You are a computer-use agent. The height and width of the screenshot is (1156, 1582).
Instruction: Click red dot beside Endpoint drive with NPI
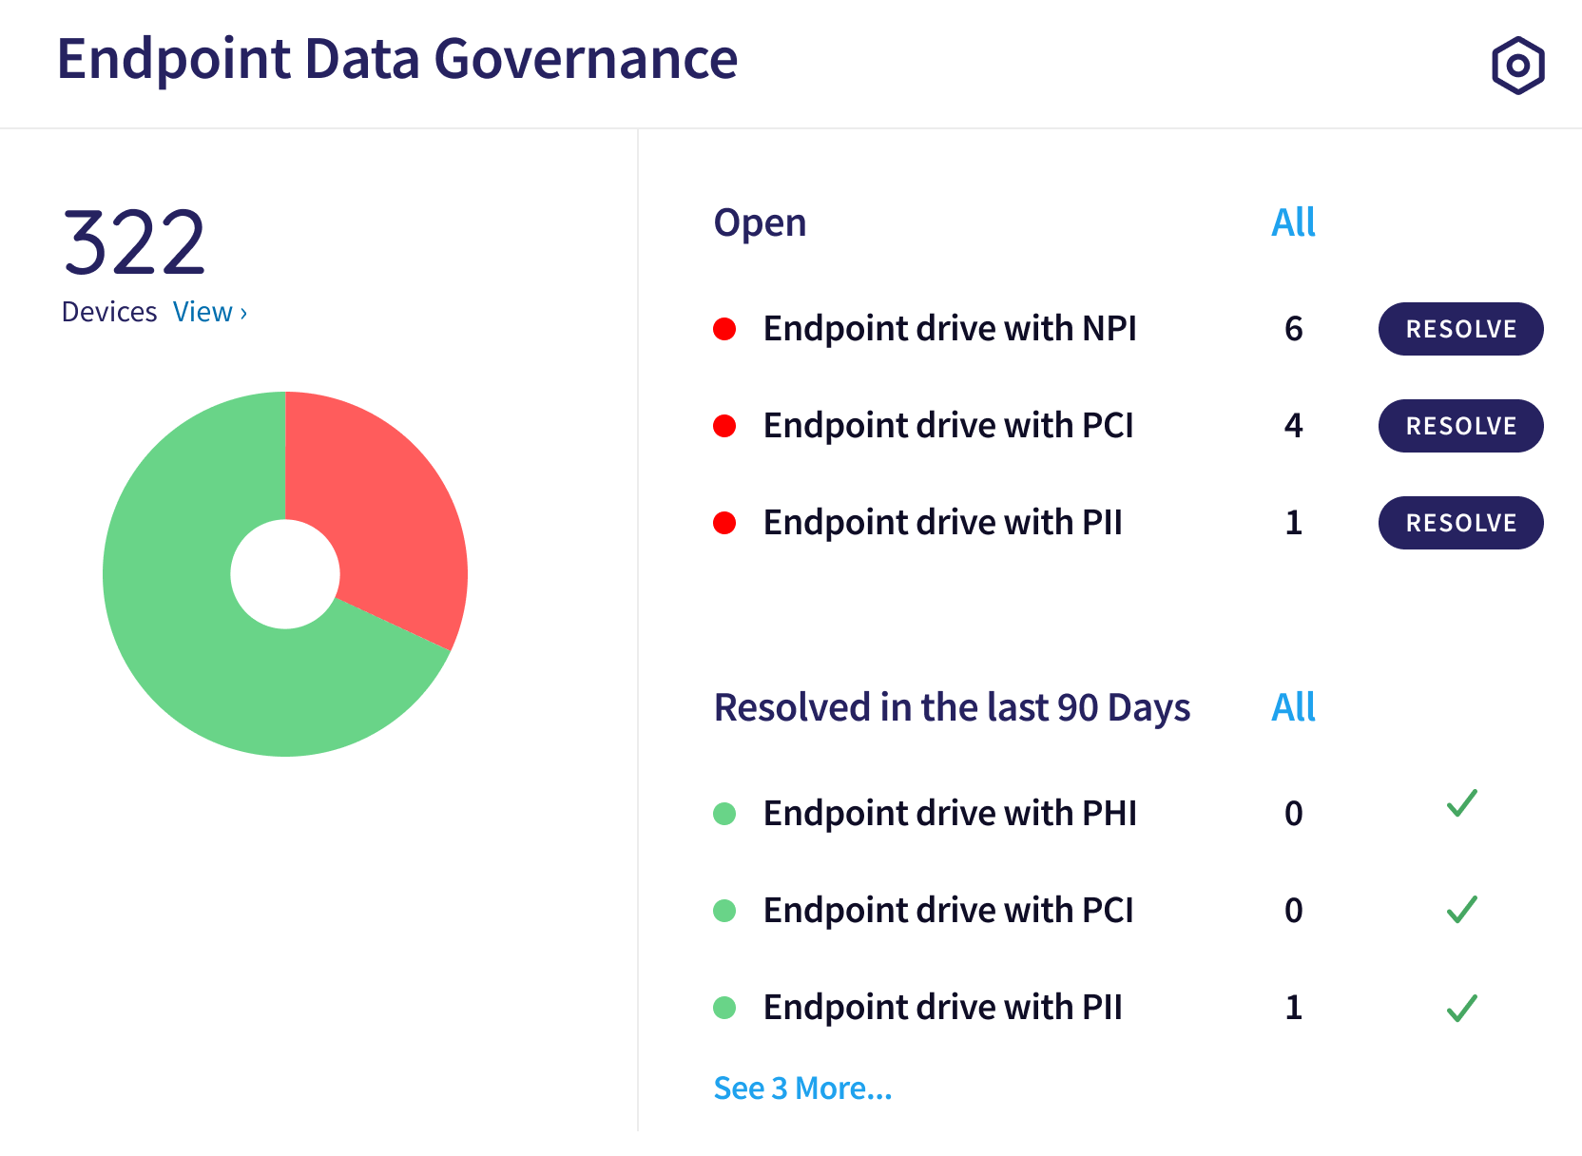pyautogui.click(x=724, y=329)
